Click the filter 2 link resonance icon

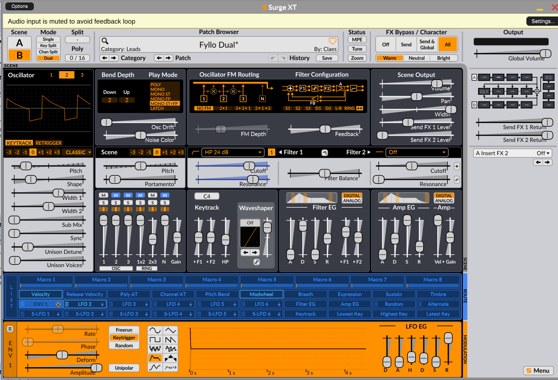(457, 180)
